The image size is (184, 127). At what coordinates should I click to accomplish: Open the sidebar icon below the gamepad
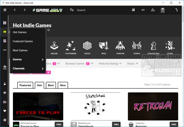(x=5, y=41)
